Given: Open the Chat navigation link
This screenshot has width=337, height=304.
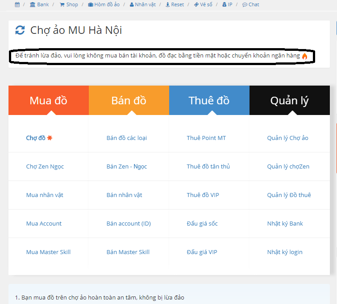Looking at the screenshot, I should (x=254, y=4).
